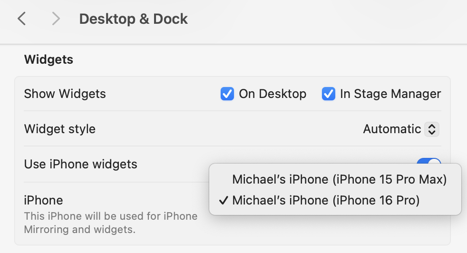Click the checkmark beside iPhone 16 Pro
Image resolution: width=467 pixels, height=253 pixels.
click(x=223, y=201)
